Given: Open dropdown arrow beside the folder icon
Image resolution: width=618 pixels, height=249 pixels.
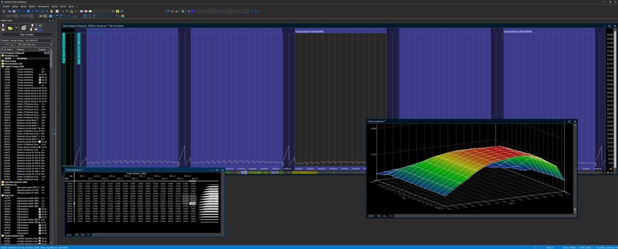Looking at the screenshot, I should [16, 28].
